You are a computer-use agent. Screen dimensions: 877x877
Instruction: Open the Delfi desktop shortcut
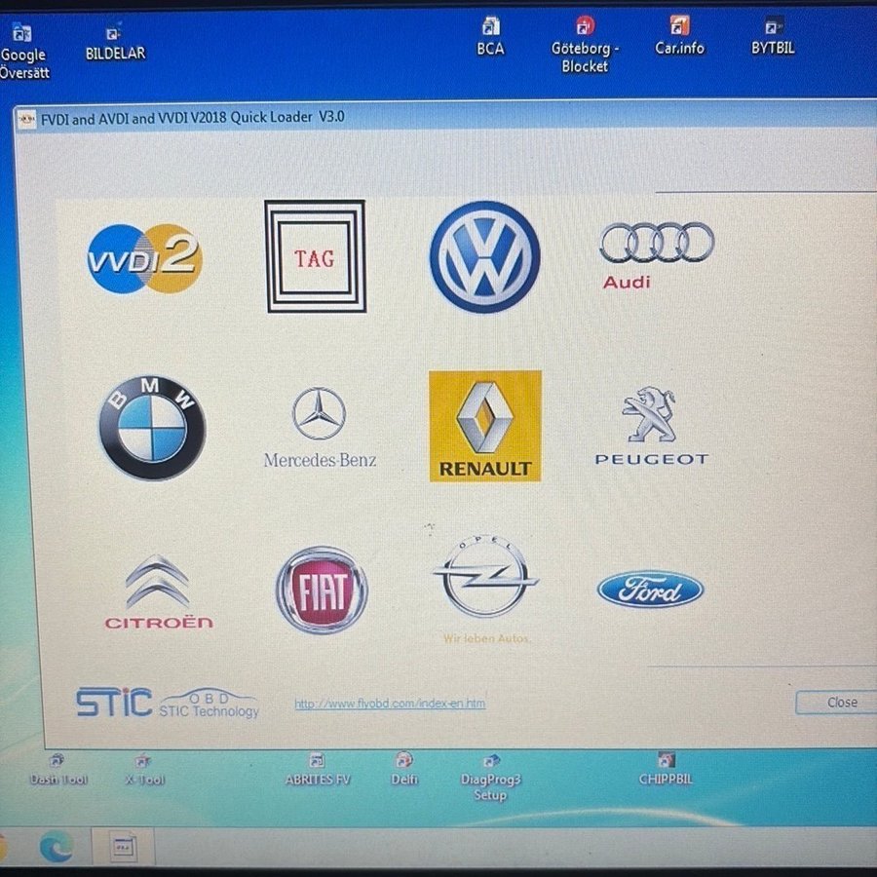click(x=404, y=768)
